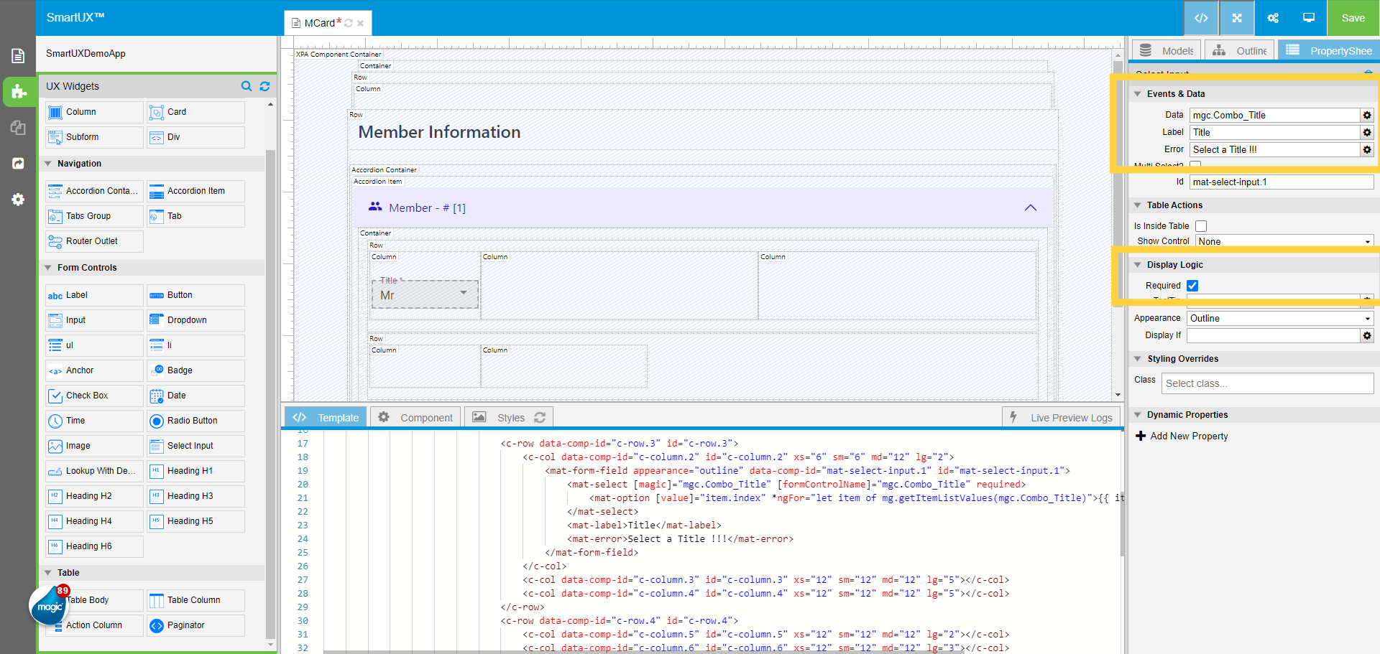Switch to the Component tab

415,416
